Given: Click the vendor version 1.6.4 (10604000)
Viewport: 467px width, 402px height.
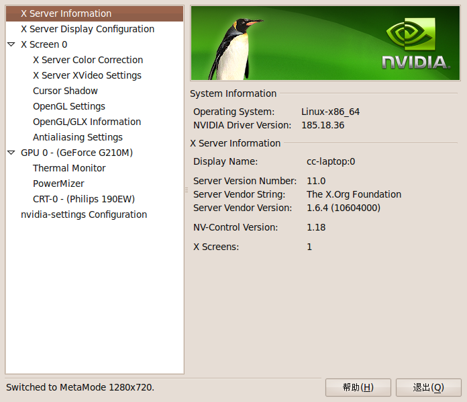Looking at the screenshot, I should click(x=344, y=208).
